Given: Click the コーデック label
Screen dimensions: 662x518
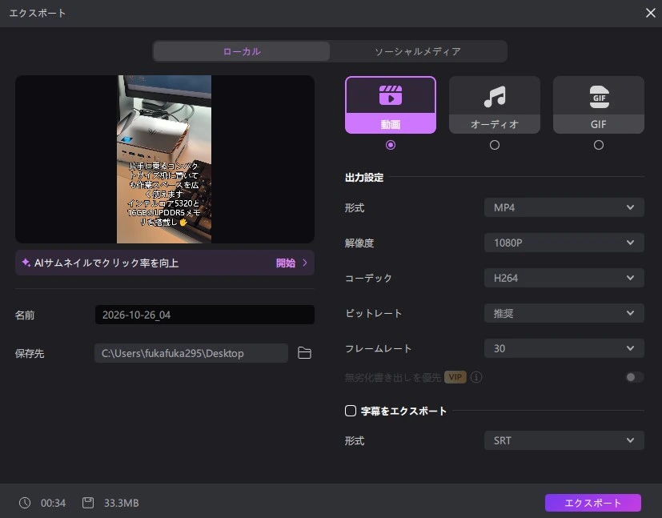Looking at the screenshot, I should (368, 278).
